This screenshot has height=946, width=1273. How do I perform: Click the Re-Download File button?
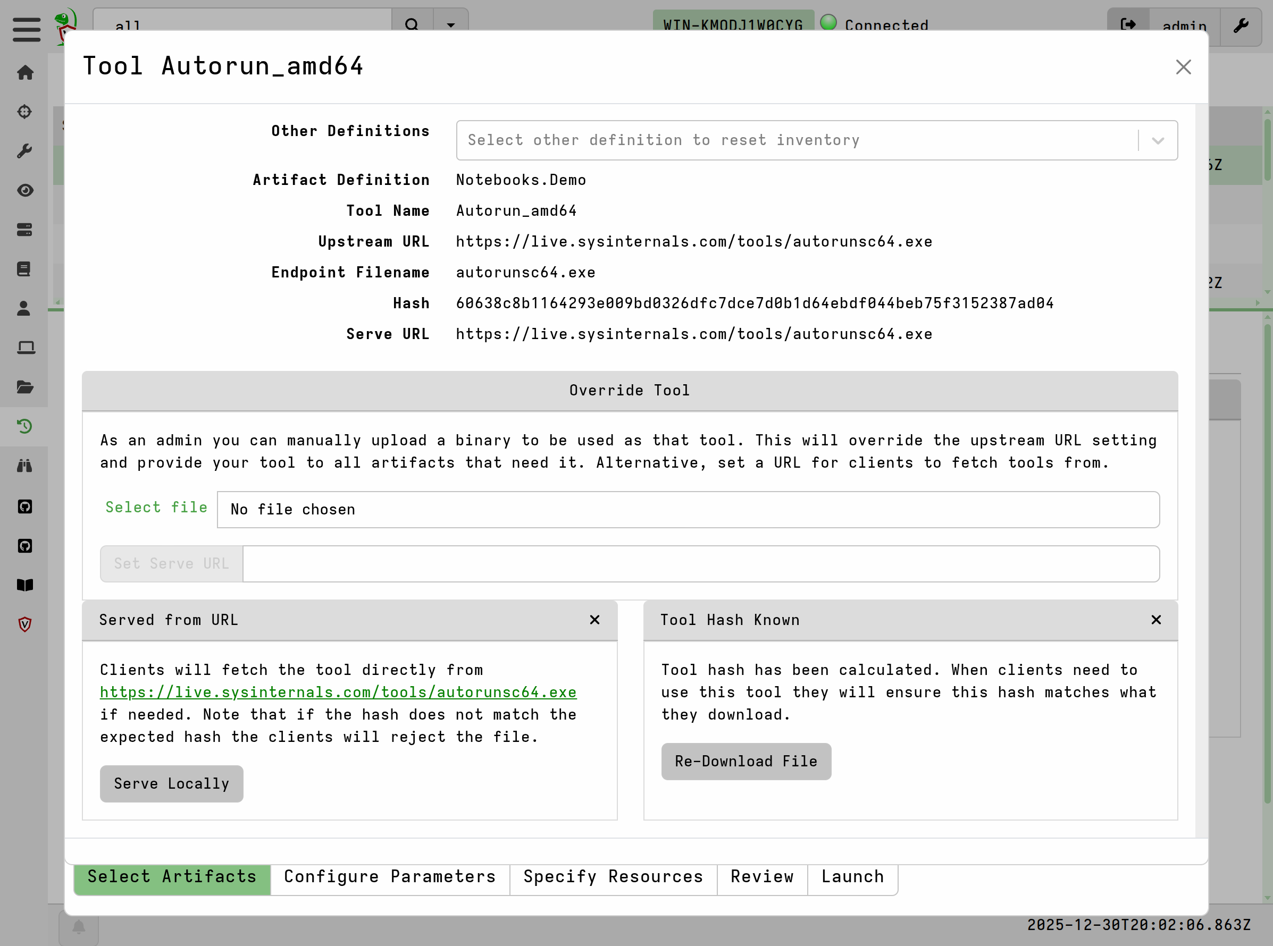coord(746,761)
